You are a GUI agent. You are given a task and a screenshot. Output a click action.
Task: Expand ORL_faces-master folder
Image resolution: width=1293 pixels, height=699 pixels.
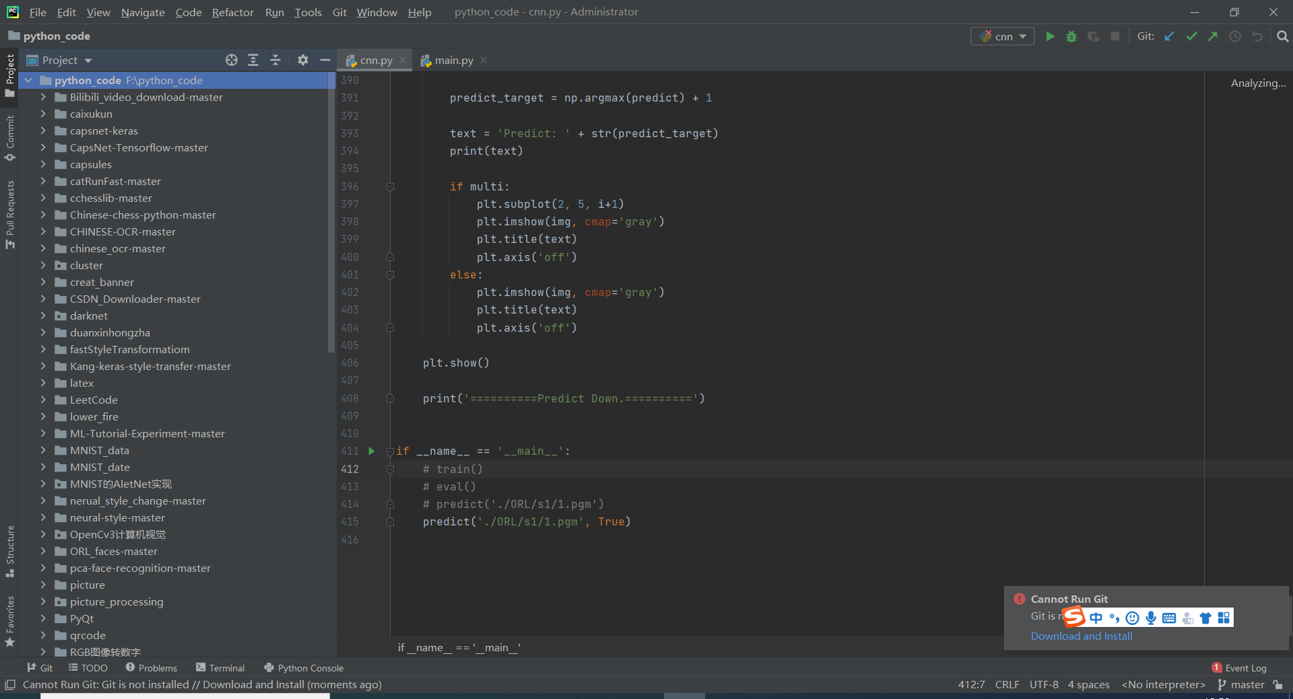tap(43, 551)
